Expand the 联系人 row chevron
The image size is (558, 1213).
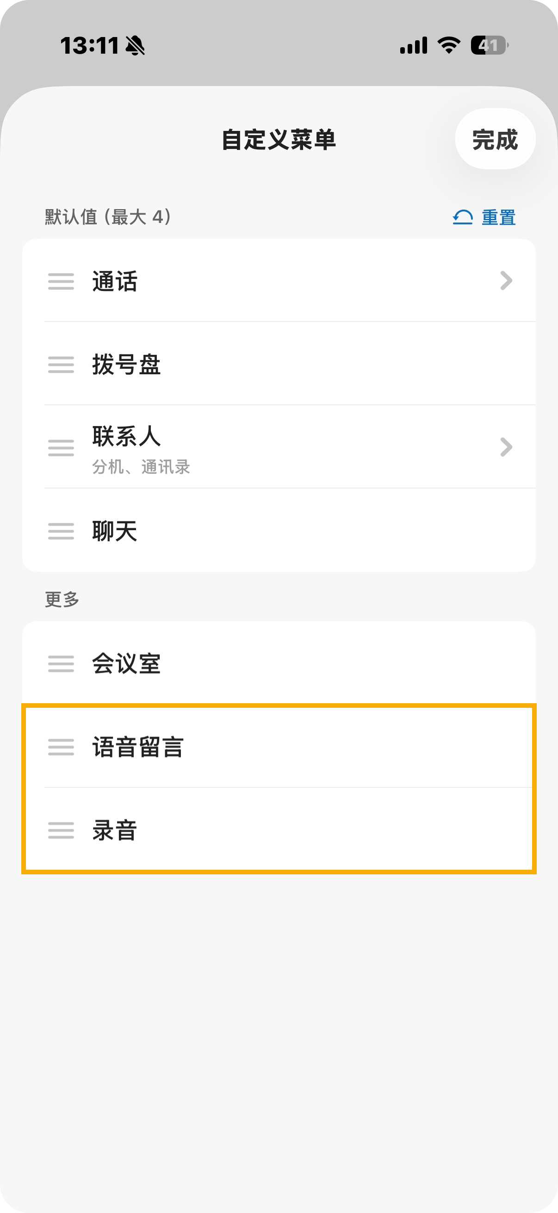tap(506, 447)
